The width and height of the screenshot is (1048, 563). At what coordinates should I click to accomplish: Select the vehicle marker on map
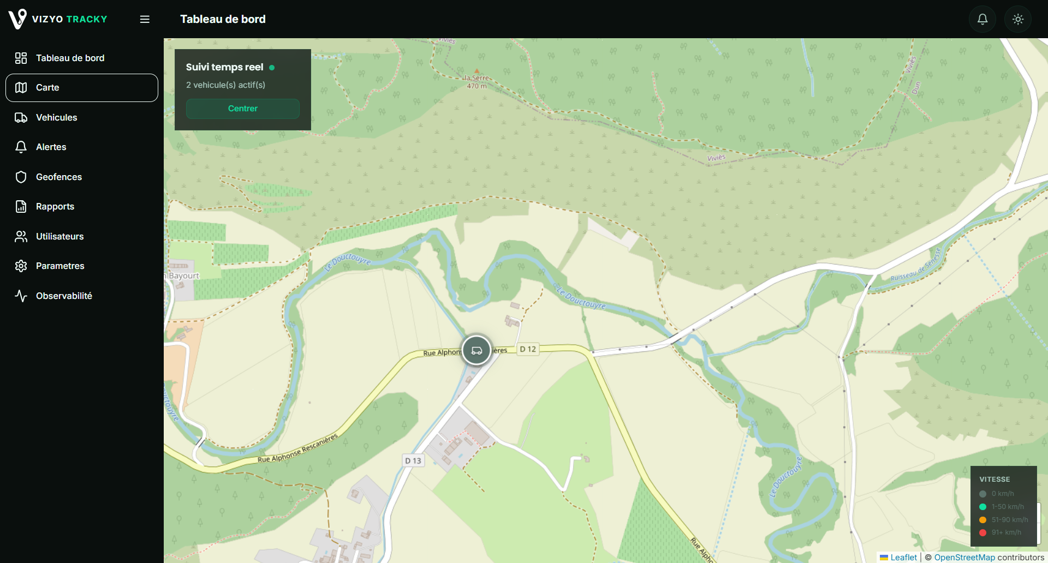tap(477, 350)
